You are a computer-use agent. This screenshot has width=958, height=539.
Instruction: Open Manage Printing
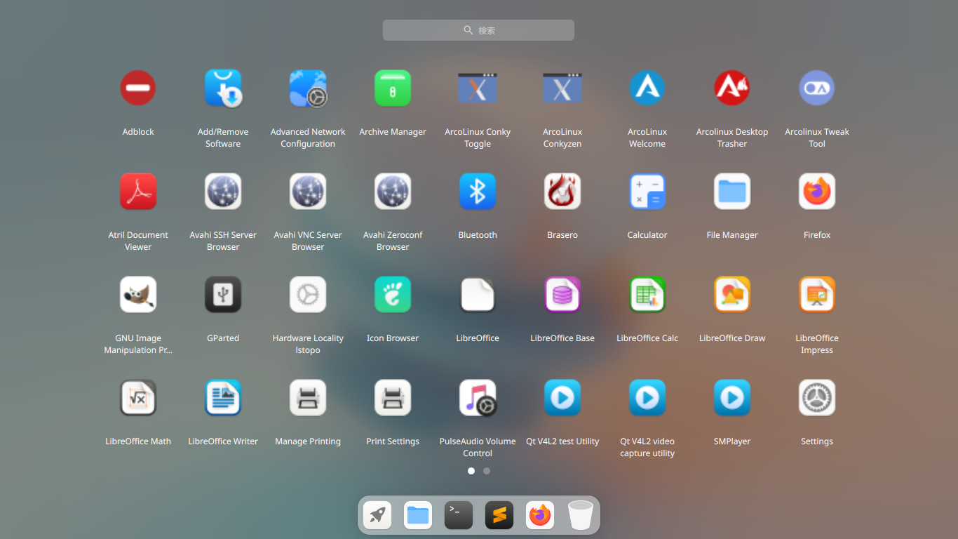click(308, 397)
